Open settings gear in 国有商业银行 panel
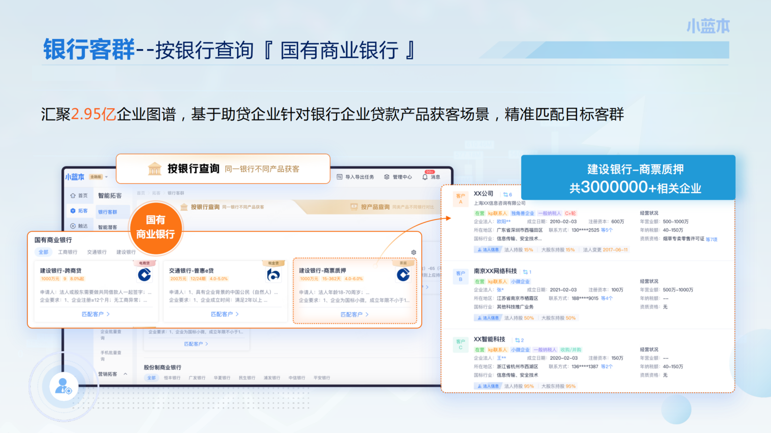771x433 pixels. click(x=413, y=252)
